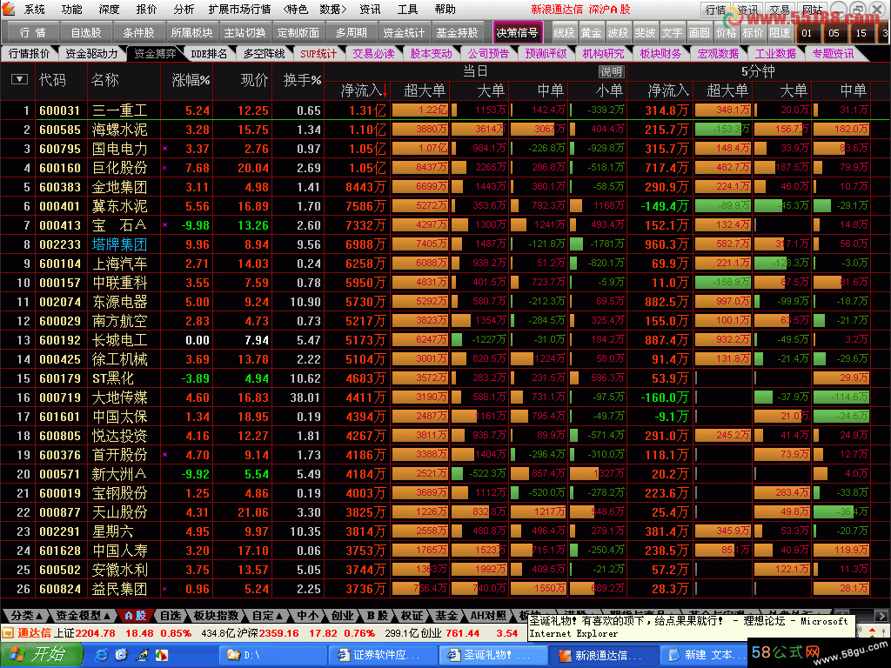Sort by the 换手% column header
Image resolution: width=891 pixels, height=668 pixels.
point(302,80)
